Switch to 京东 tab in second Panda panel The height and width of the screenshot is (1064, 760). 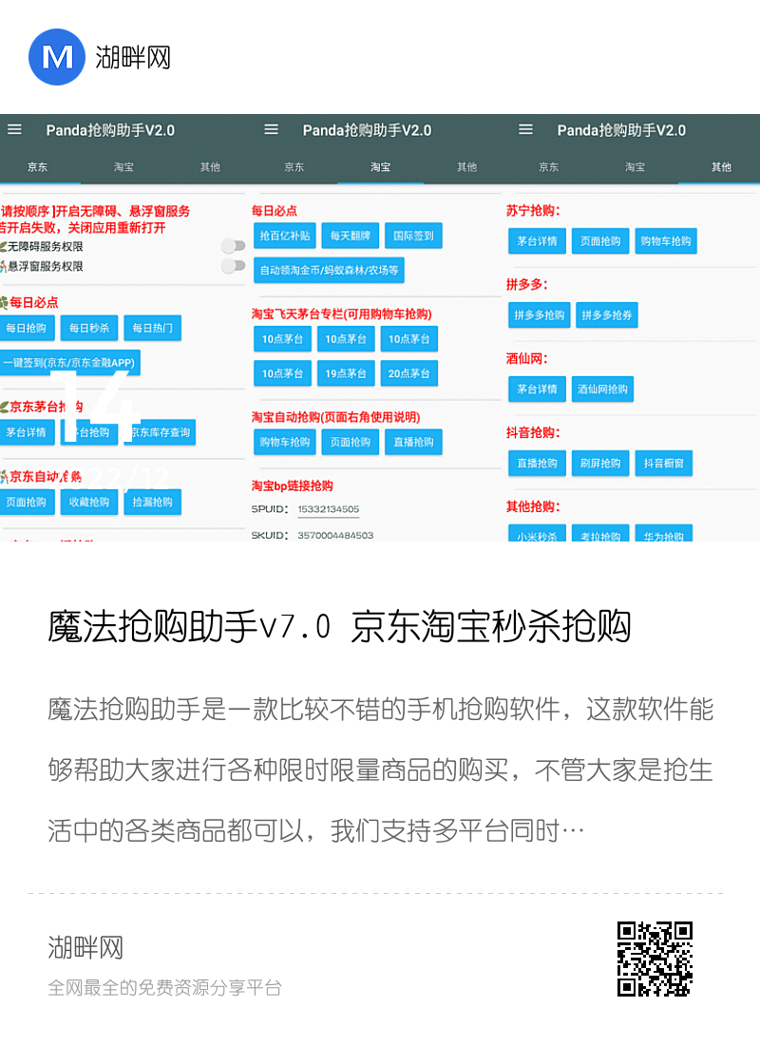(294, 167)
